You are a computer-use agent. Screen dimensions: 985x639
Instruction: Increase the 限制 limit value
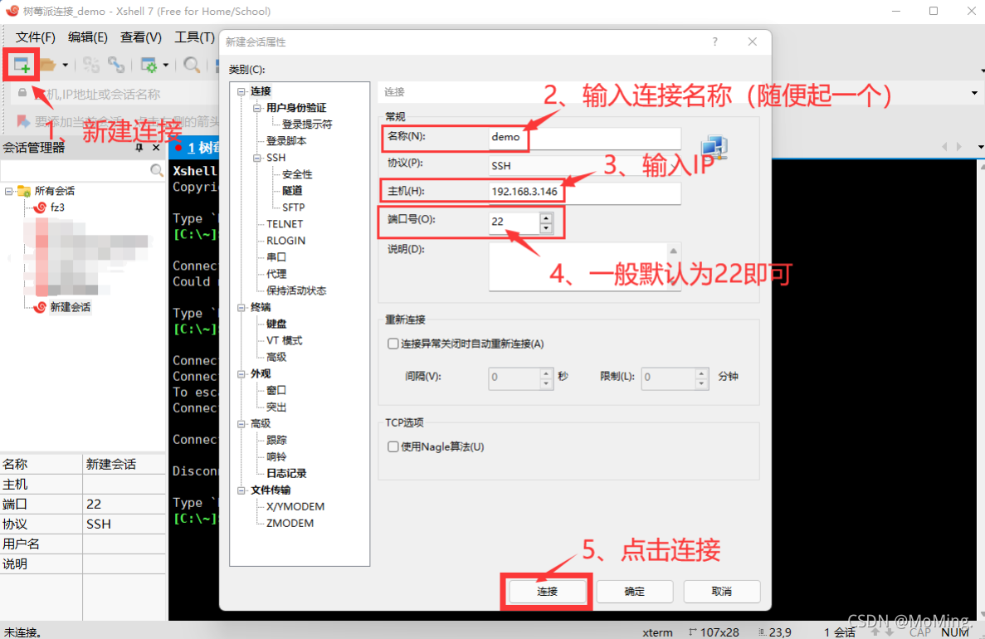pos(702,373)
